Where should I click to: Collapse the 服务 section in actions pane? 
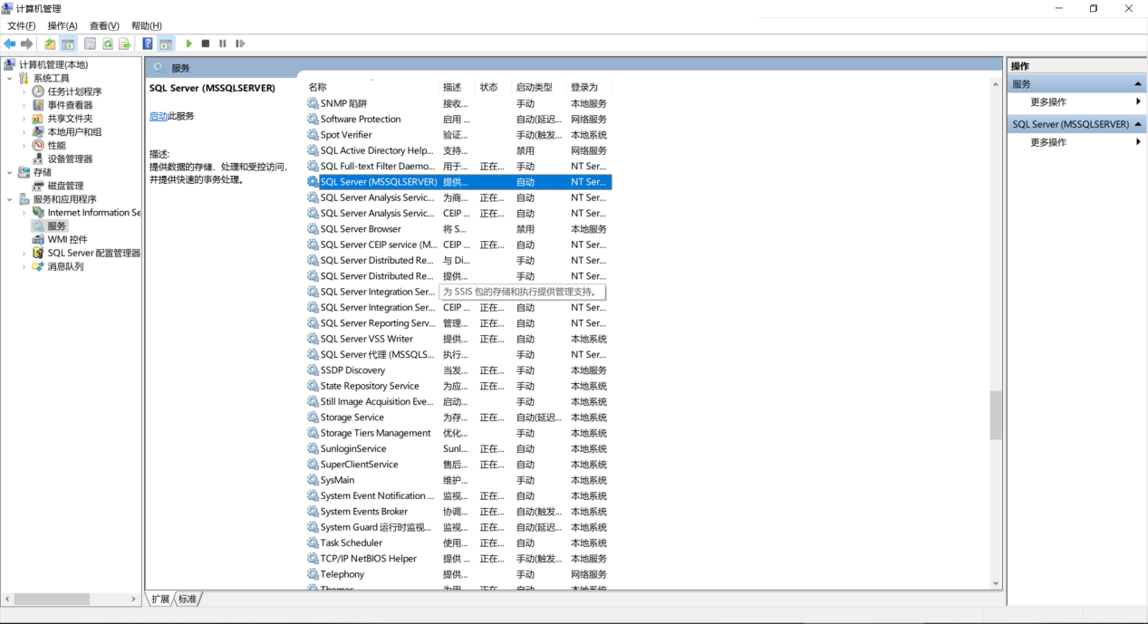tap(1138, 84)
